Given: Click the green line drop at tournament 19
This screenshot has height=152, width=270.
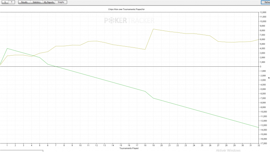Looking at the screenshot, I should pyautogui.click(x=153, y=98).
